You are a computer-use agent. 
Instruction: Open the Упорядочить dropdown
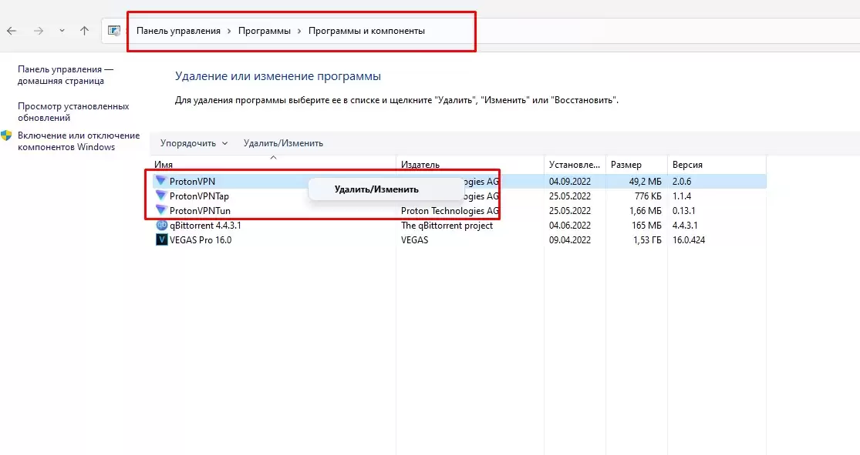click(x=194, y=143)
